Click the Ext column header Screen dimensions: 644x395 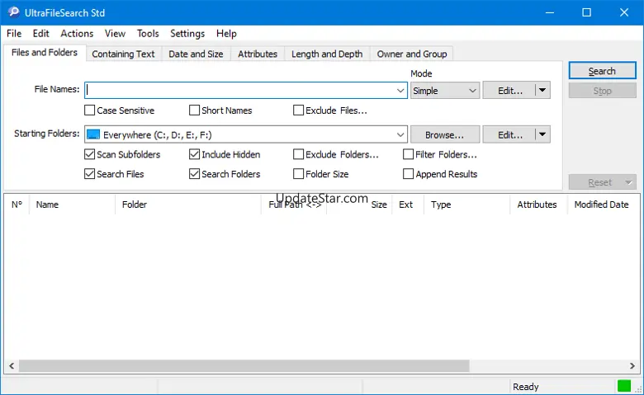coord(408,205)
